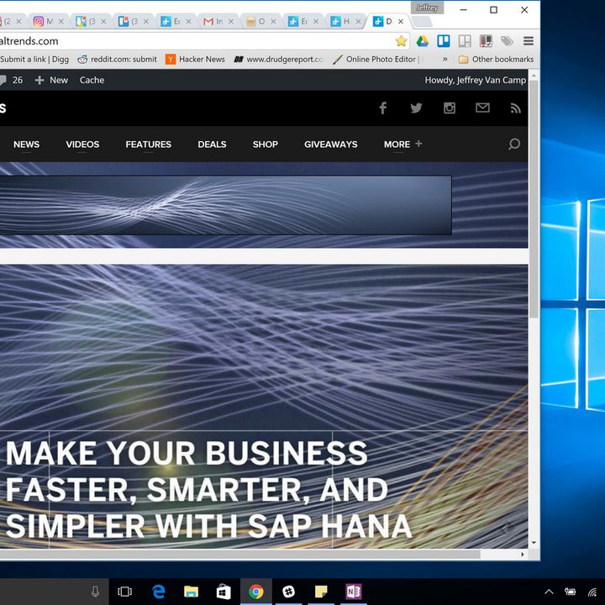Open the Hacker News bookmark
This screenshot has width=605, height=605.
pos(195,59)
